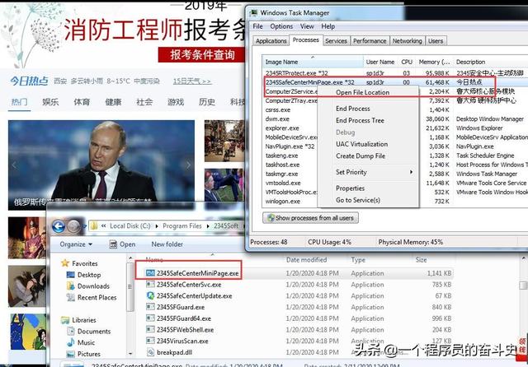Click the Pictures library icon
Screen dimensions: 528x367
tap(71, 354)
